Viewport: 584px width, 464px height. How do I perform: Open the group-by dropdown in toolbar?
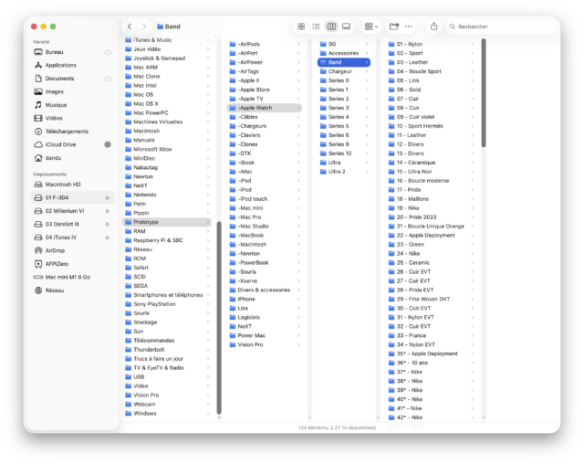pos(371,26)
